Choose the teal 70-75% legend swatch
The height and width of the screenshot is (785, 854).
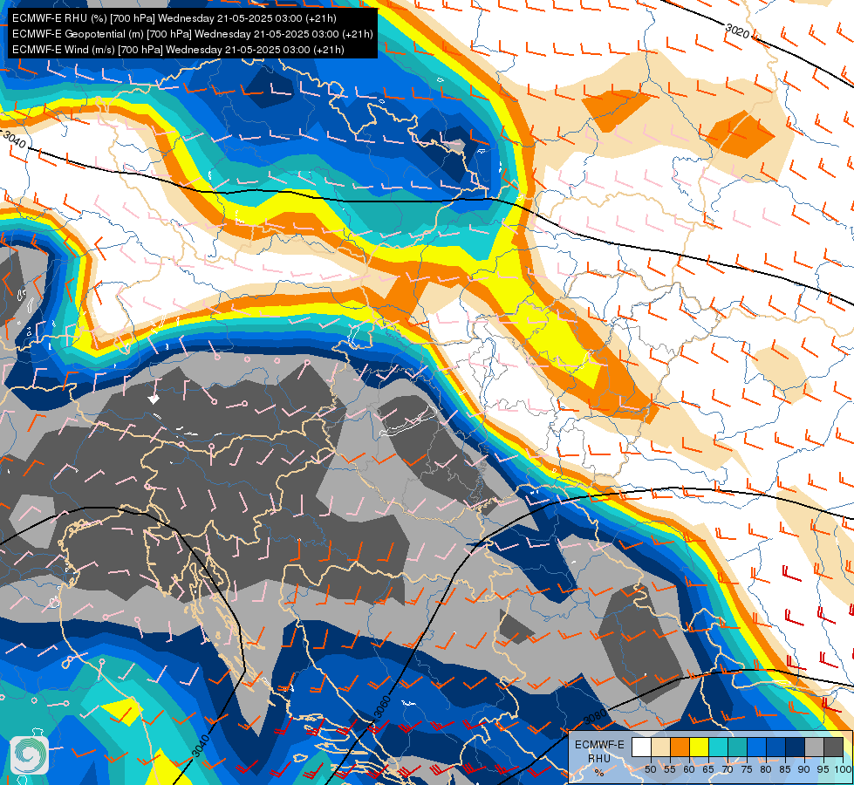(x=737, y=747)
